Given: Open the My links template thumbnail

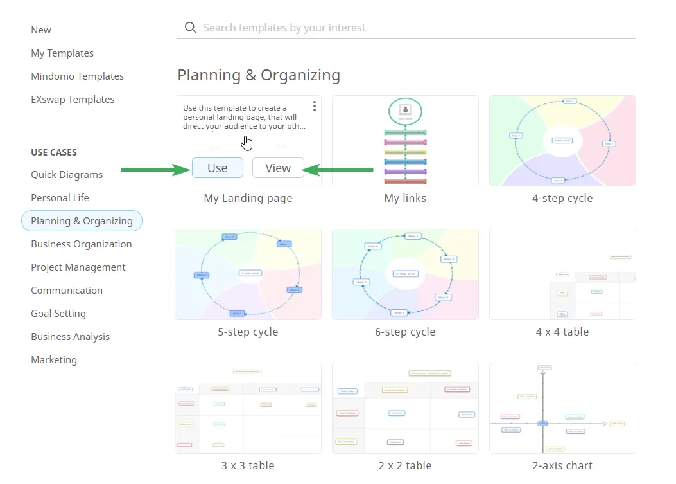Looking at the screenshot, I should [405, 141].
